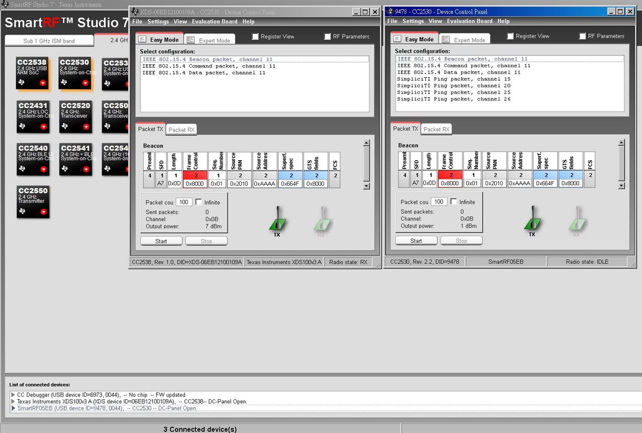Open Settings menu in CC2538 window
This screenshot has height=433, width=642.
coord(158,22)
